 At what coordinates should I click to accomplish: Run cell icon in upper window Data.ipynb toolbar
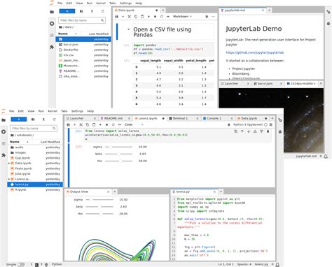148,17
